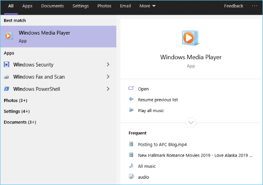
Task: Click the Windows Security shield icon
Action: point(6,64)
